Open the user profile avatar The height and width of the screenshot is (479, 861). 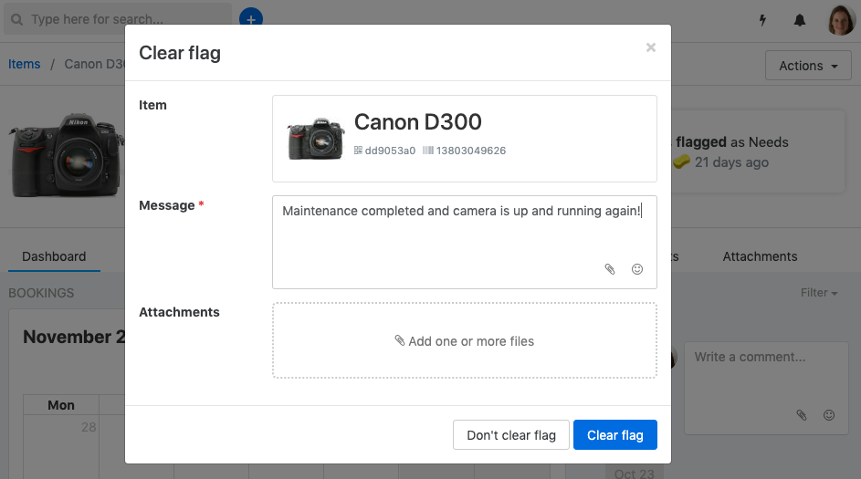click(841, 20)
